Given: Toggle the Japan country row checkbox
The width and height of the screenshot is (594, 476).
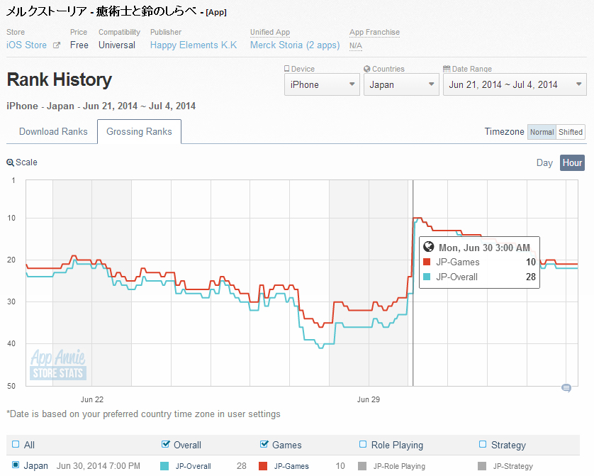Looking at the screenshot, I should (x=16, y=465).
